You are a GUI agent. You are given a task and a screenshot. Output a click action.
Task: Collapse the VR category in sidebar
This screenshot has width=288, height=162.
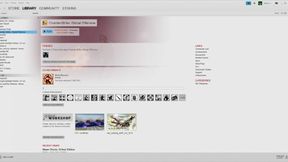point(2,75)
